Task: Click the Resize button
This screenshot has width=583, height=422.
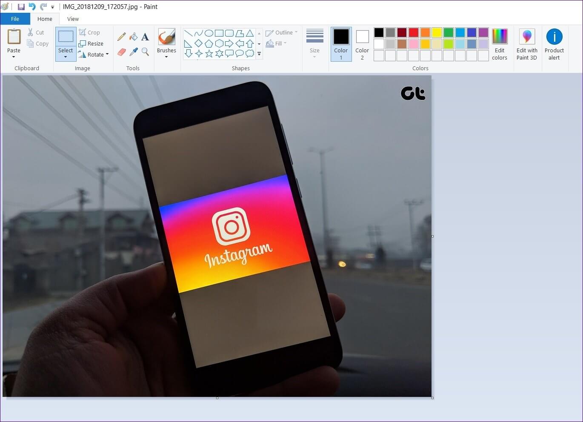Action: pyautogui.click(x=91, y=43)
